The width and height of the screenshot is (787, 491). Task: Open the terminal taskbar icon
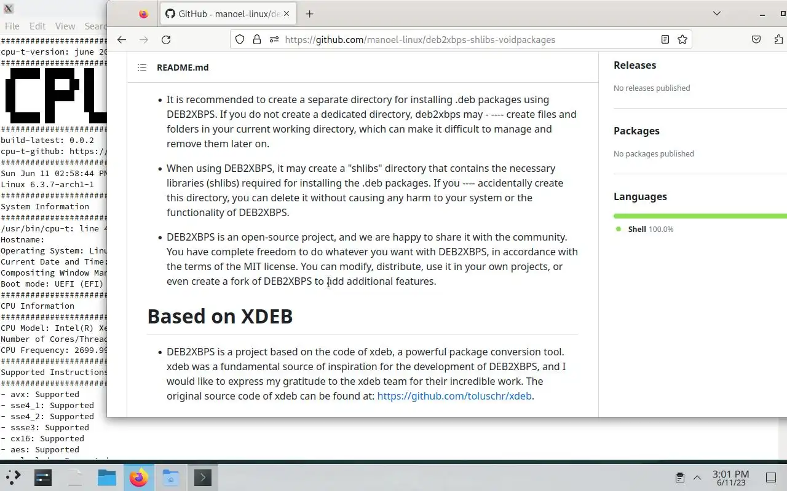[x=203, y=477]
